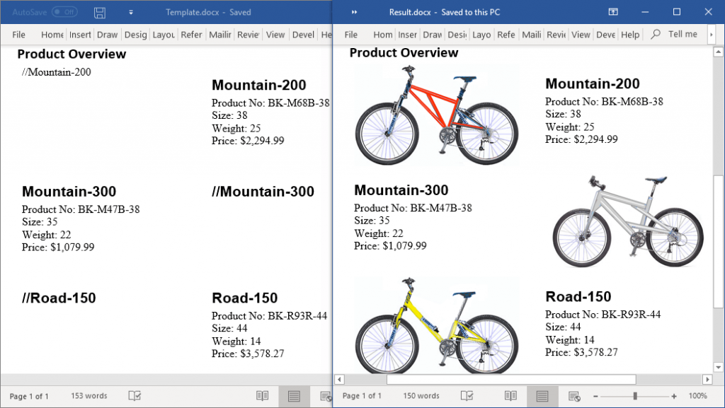Switch to the Developer tab in Template.docx
Image resolution: width=725 pixels, height=408 pixels.
(303, 34)
